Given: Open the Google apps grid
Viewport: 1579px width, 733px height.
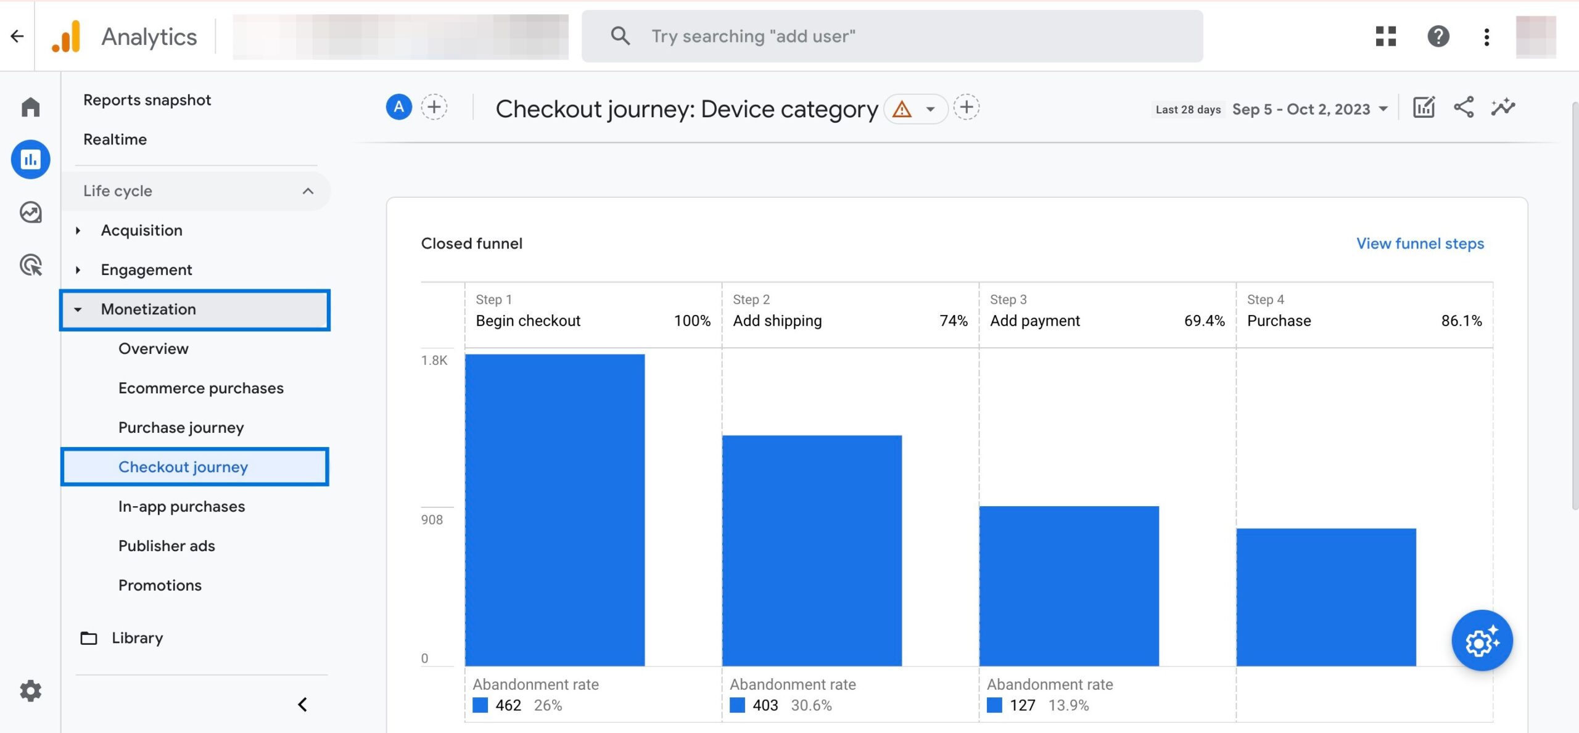Looking at the screenshot, I should [x=1385, y=36].
